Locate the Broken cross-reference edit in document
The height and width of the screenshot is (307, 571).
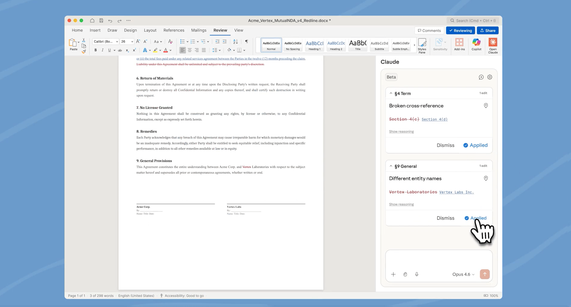[x=486, y=106]
